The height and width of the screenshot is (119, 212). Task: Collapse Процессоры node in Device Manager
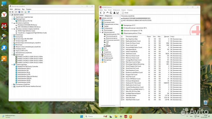coord(12,55)
